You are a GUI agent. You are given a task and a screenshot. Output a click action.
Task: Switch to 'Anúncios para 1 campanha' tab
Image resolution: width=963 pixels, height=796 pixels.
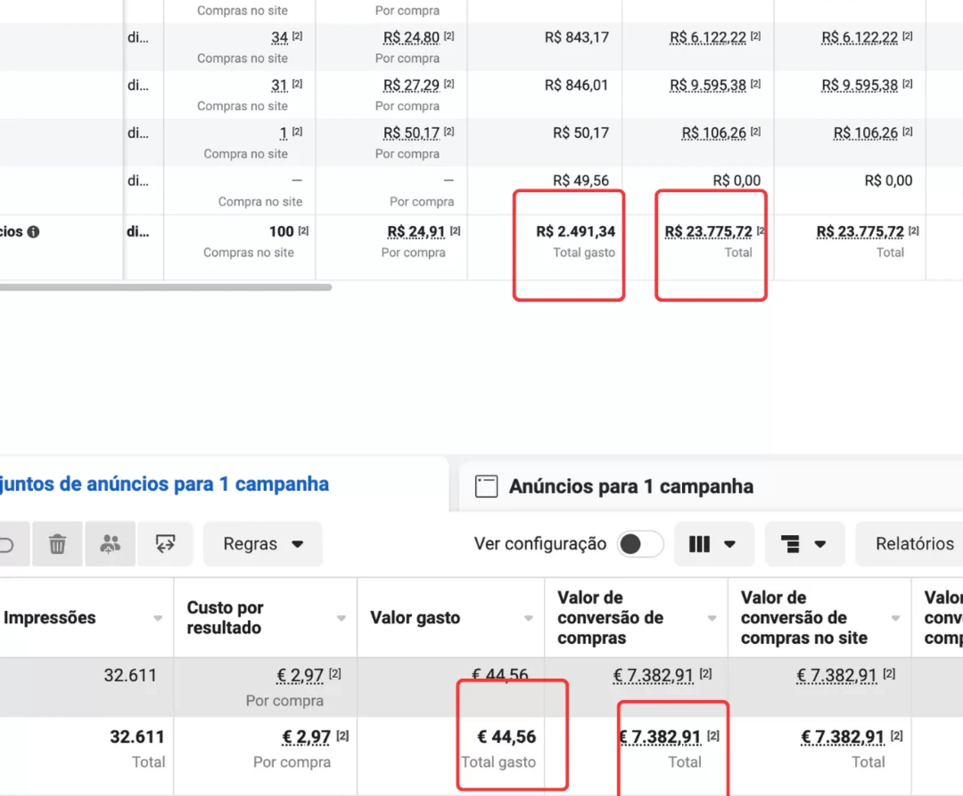[x=711, y=486]
